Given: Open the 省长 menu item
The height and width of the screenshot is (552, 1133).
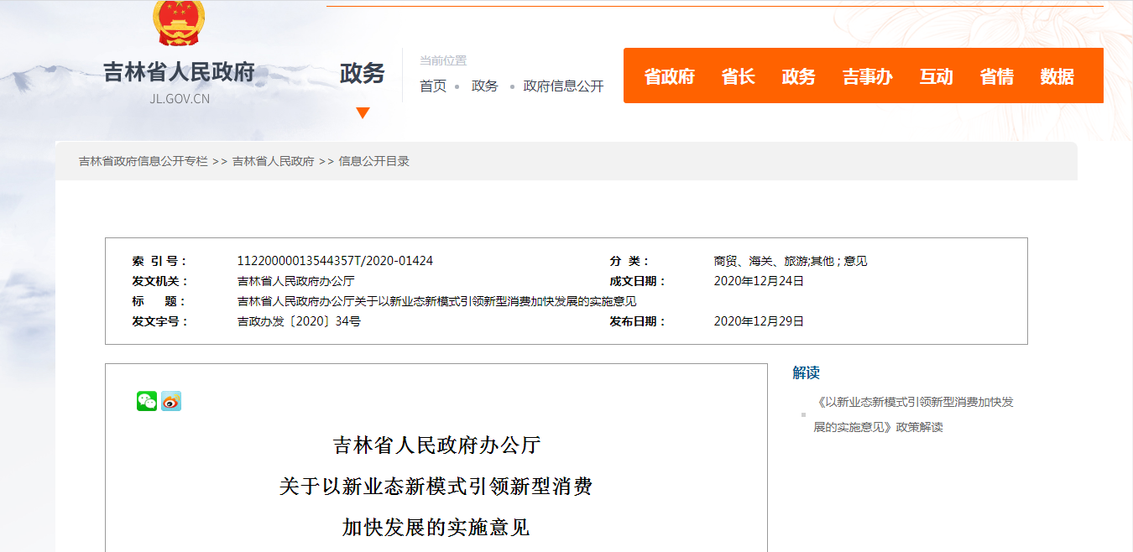Looking at the screenshot, I should (739, 76).
